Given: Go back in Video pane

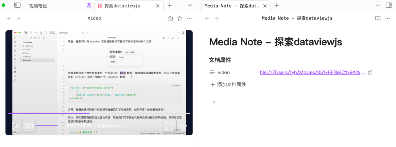Looking at the screenshot, I should tap(9, 18).
